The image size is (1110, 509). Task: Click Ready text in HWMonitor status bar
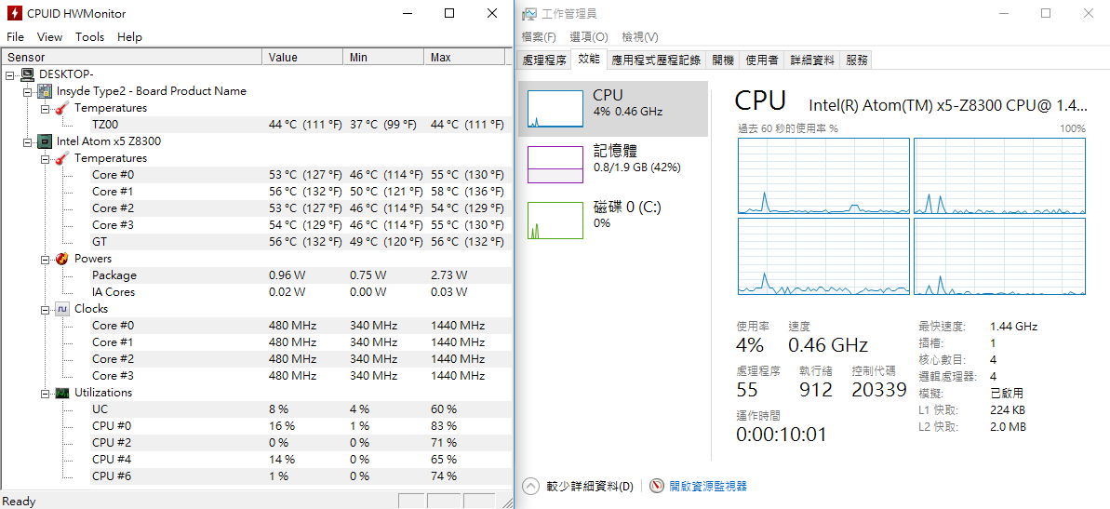tap(20, 502)
